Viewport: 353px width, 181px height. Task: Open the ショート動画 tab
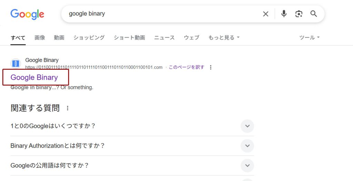coord(129,38)
